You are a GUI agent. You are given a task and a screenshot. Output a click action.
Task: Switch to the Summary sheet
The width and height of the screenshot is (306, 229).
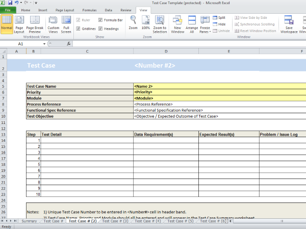click(x=29, y=221)
